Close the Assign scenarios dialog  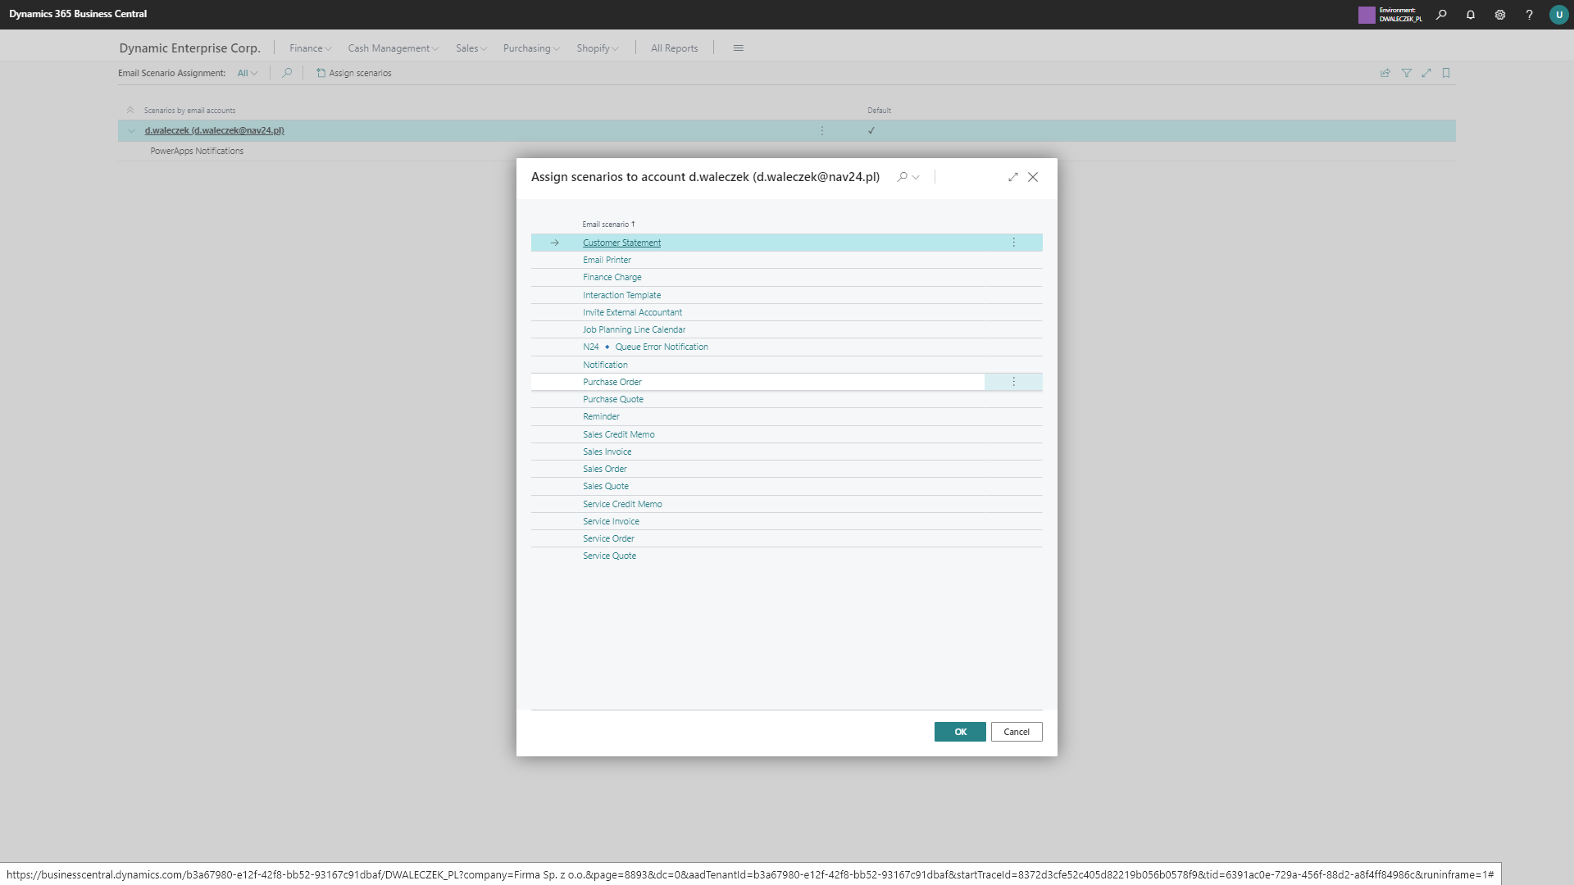click(1033, 177)
